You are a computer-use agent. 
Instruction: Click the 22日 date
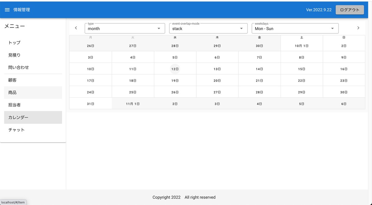pyautogui.click(x=302, y=81)
